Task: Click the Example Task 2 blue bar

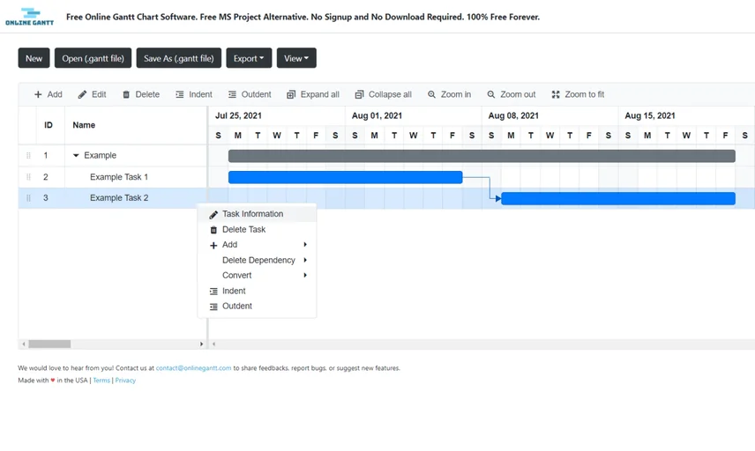Action: pyautogui.click(x=618, y=198)
